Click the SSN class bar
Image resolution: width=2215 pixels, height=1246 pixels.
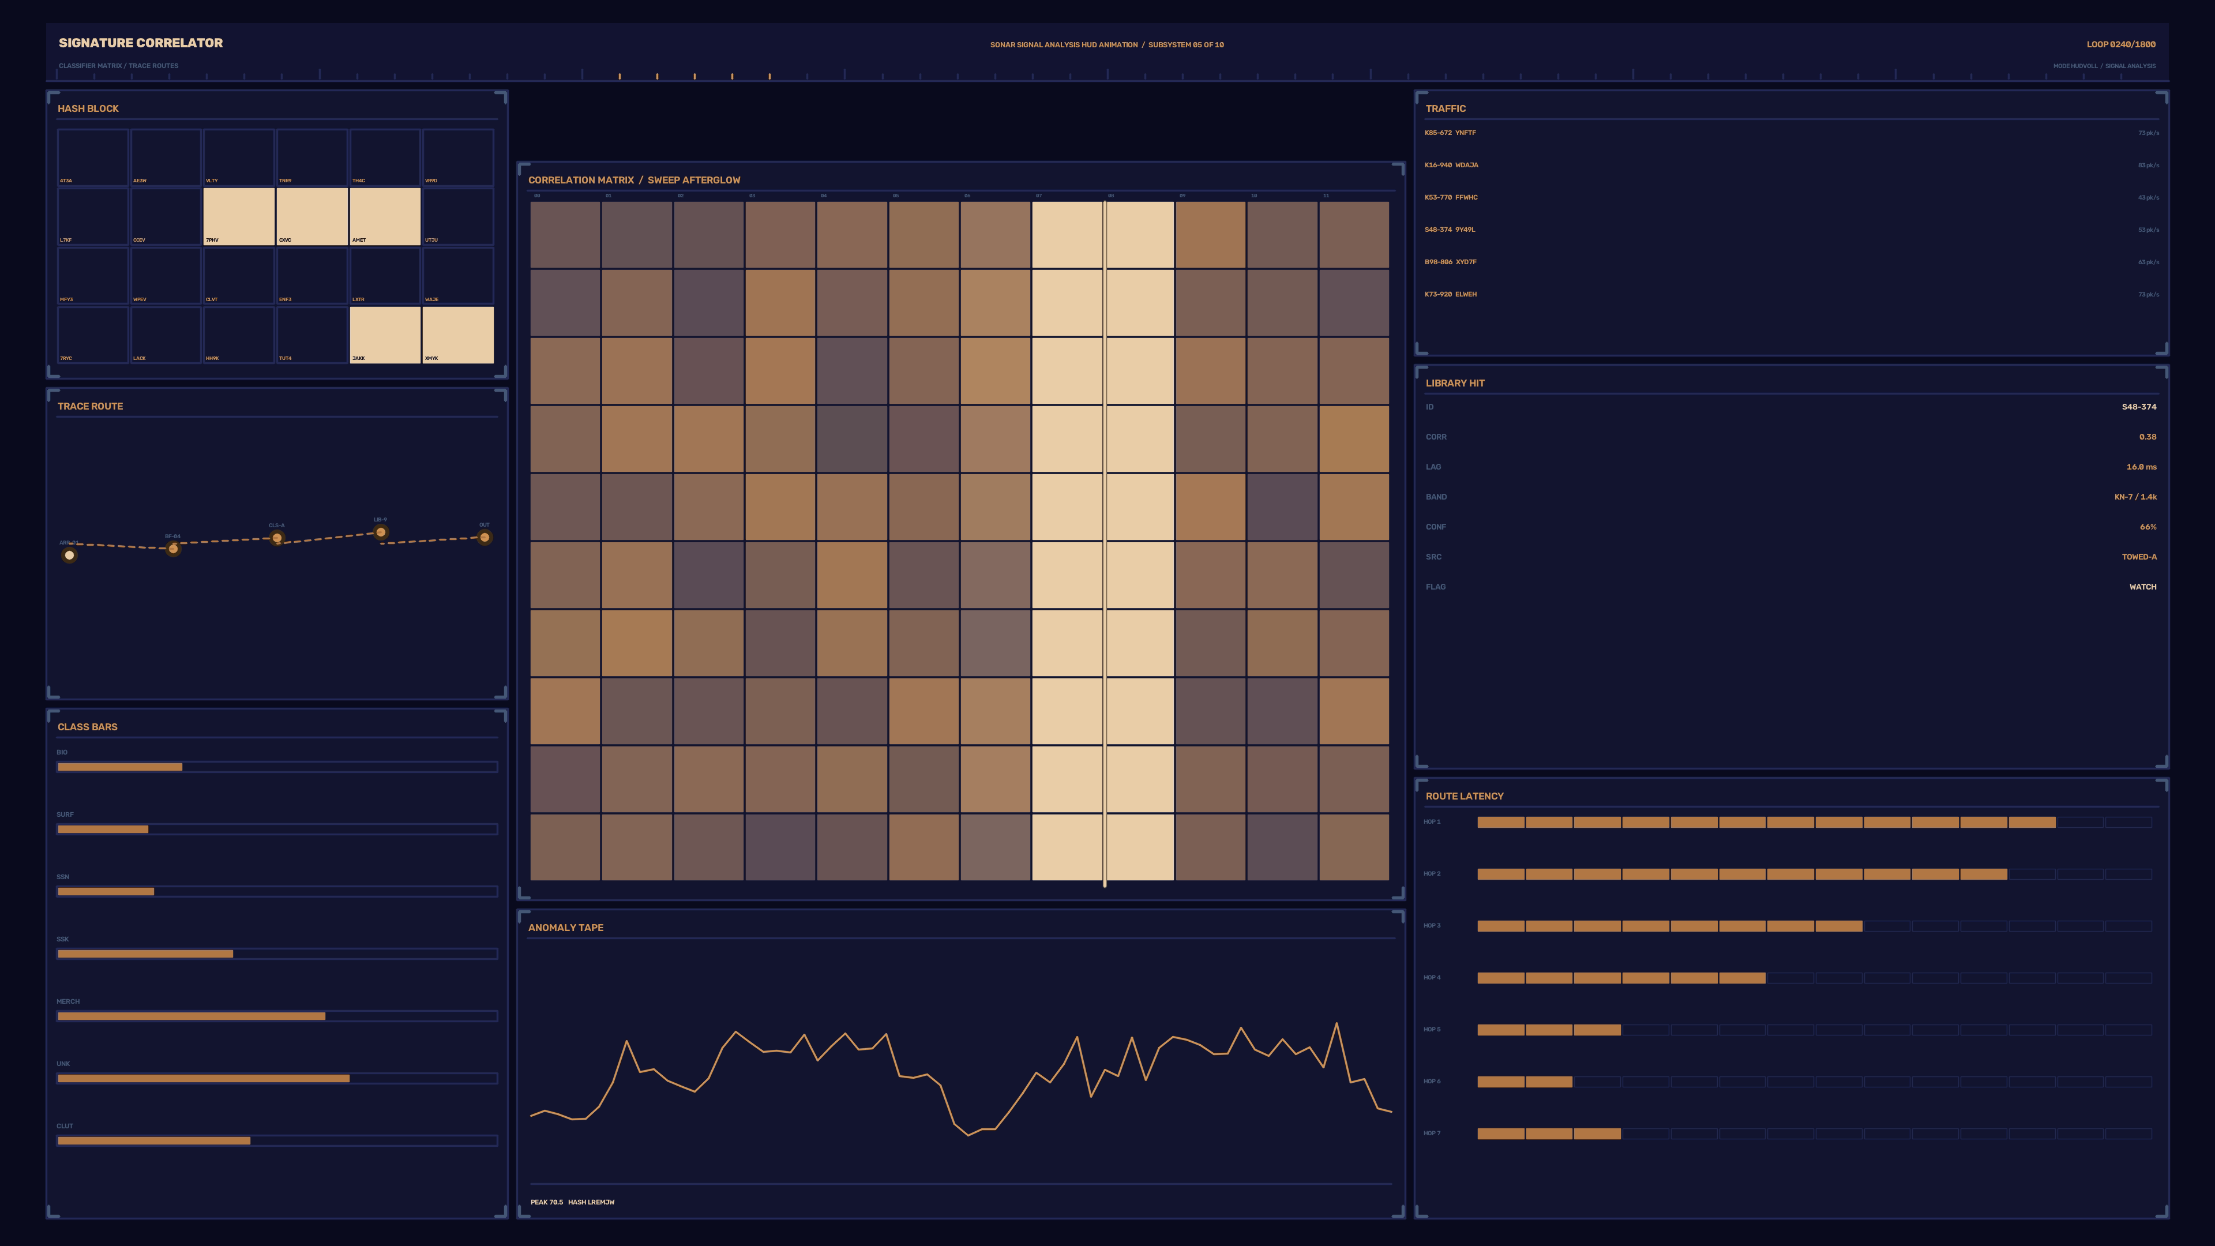277,892
